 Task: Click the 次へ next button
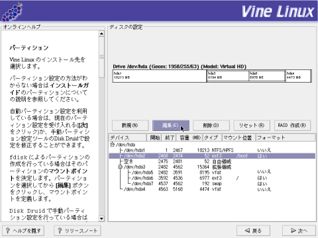coord(299,231)
